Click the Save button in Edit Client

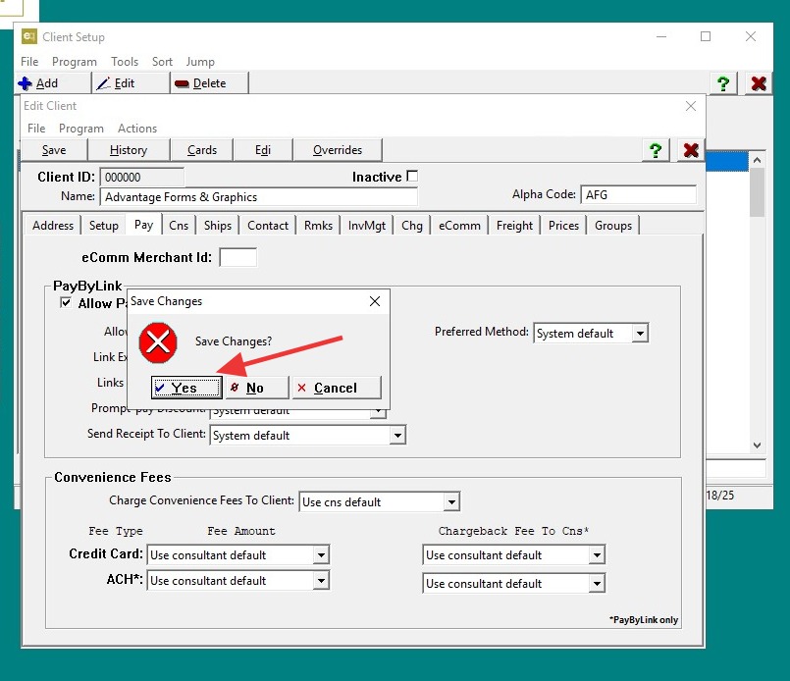point(54,150)
